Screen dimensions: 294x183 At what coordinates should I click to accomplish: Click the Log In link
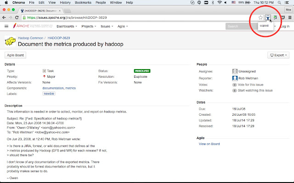coord(285,27)
